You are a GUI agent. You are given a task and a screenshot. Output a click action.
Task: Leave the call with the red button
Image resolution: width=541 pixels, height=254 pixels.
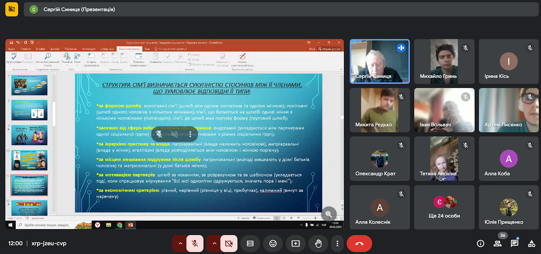click(x=359, y=243)
